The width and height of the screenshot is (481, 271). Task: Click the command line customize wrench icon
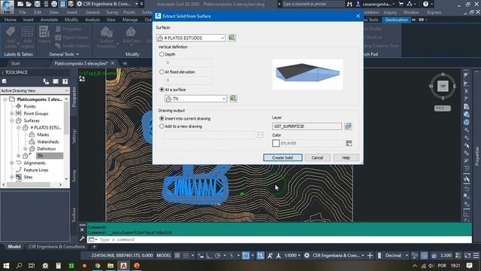pos(82,239)
